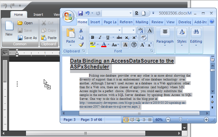Screen dimensions: 218x137
Task: Click the underlined D icon in Word toolbar
Action: 137,13
